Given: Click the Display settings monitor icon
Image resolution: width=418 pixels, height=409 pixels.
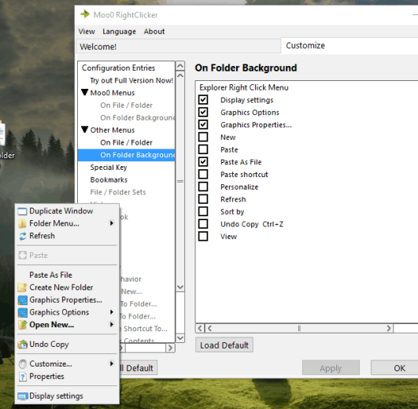Looking at the screenshot, I should tap(23, 396).
